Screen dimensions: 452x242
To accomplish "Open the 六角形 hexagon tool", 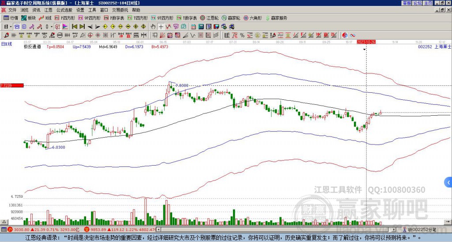I will pyautogui.click(x=252, y=18).
